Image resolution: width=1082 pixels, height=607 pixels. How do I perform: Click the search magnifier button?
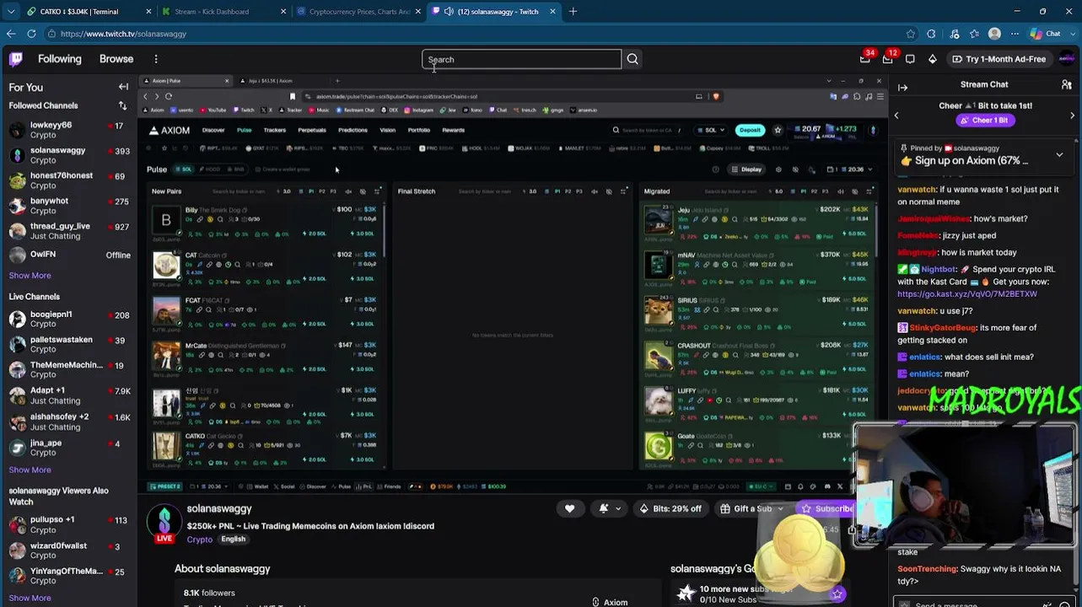coord(633,59)
